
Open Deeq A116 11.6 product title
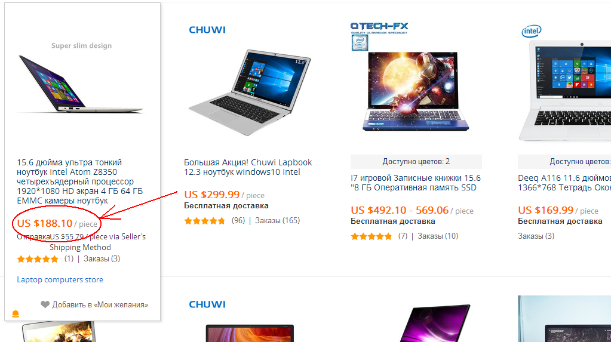click(x=564, y=183)
